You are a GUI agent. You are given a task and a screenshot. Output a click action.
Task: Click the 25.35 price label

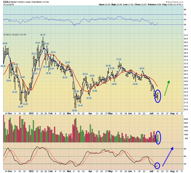[x=65, y=77]
